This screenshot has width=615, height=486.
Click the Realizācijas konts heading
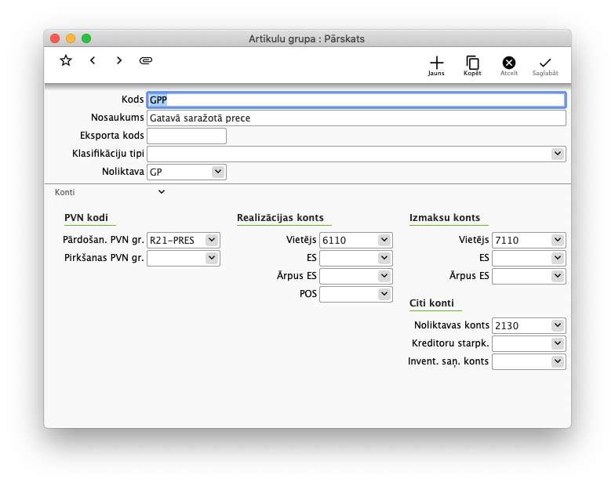(x=281, y=218)
